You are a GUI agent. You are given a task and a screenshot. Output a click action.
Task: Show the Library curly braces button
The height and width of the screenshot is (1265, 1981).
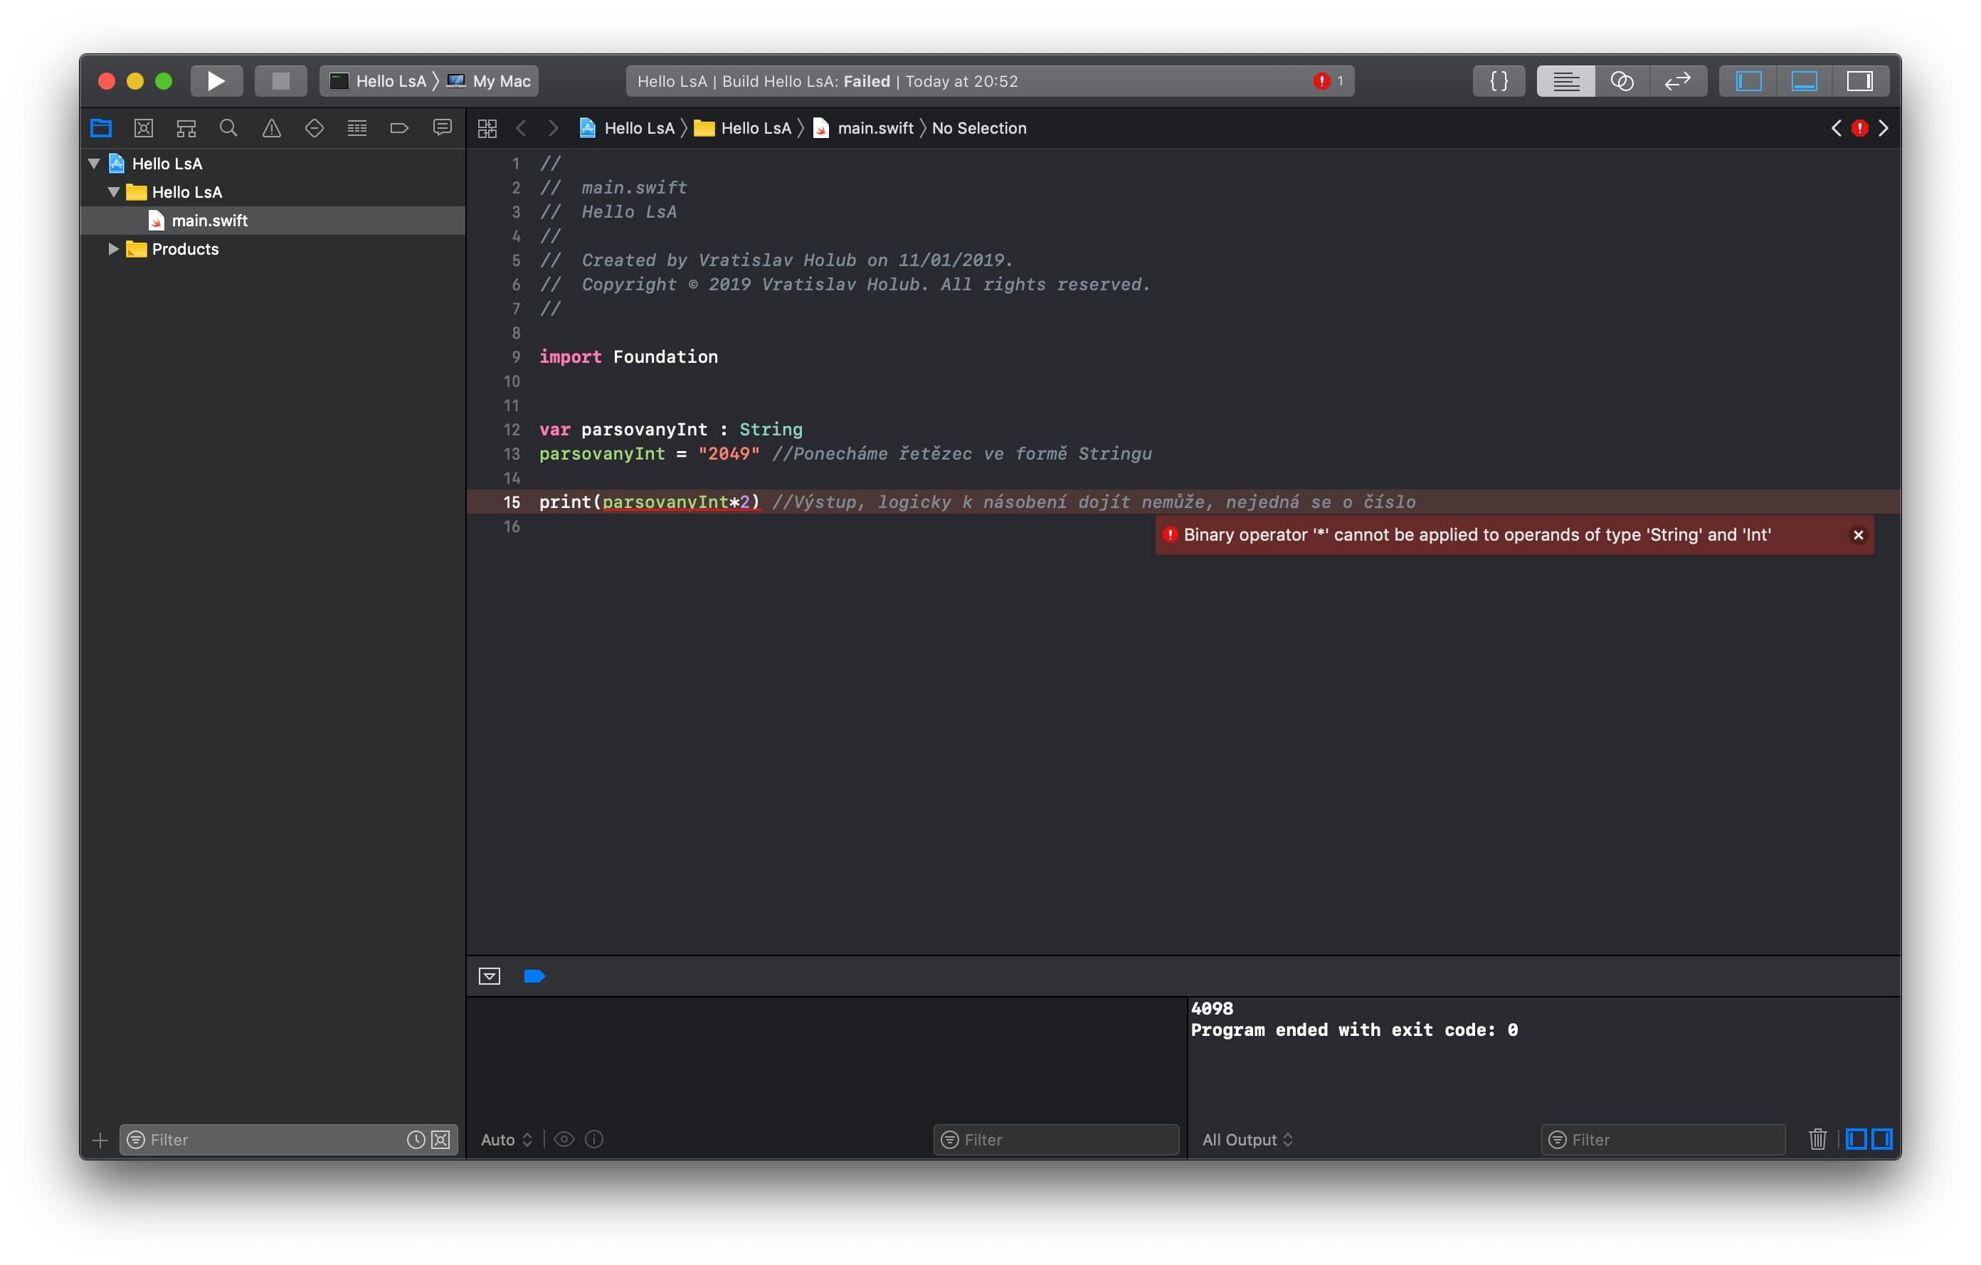click(1499, 80)
